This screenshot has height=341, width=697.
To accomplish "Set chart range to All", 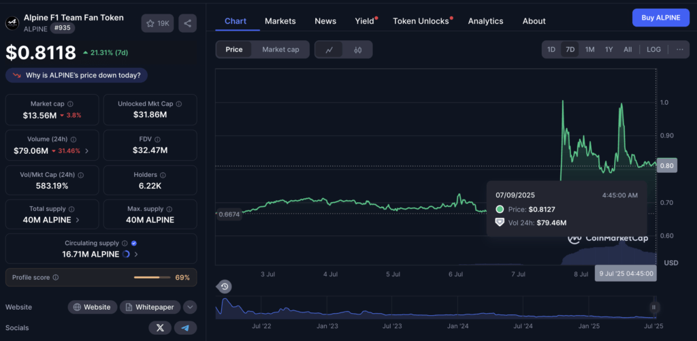I will point(628,50).
